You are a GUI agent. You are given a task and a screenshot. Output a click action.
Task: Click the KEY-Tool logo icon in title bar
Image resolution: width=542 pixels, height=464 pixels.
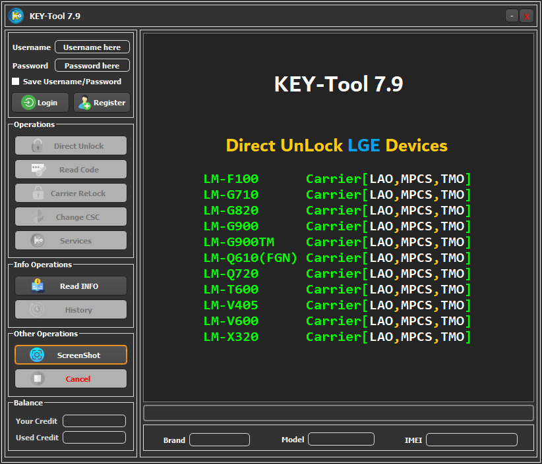(x=16, y=16)
